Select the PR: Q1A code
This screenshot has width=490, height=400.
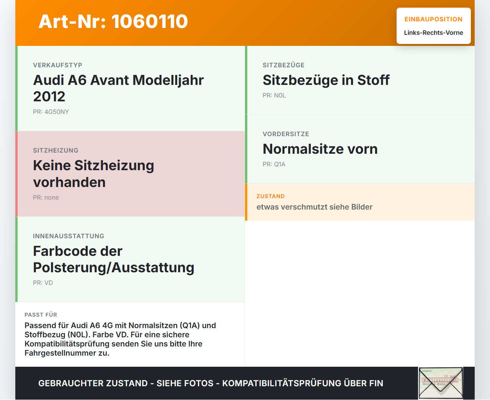274,164
